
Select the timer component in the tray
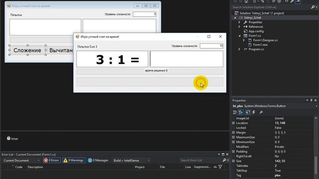coord(12,139)
